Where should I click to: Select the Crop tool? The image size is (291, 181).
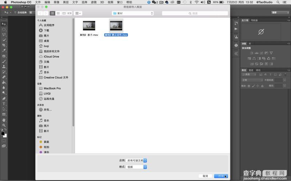tap(4, 45)
